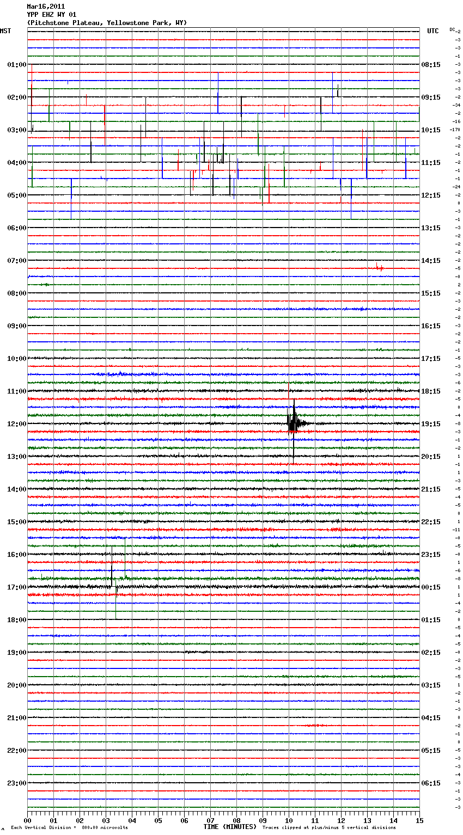Viewport: 463px width, 835px height.
Task: Click the 00 tick on the minutes axis
Action: (28, 820)
